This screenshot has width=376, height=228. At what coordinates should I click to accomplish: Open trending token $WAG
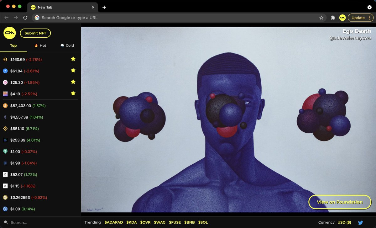pyautogui.click(x=160, y=222)
